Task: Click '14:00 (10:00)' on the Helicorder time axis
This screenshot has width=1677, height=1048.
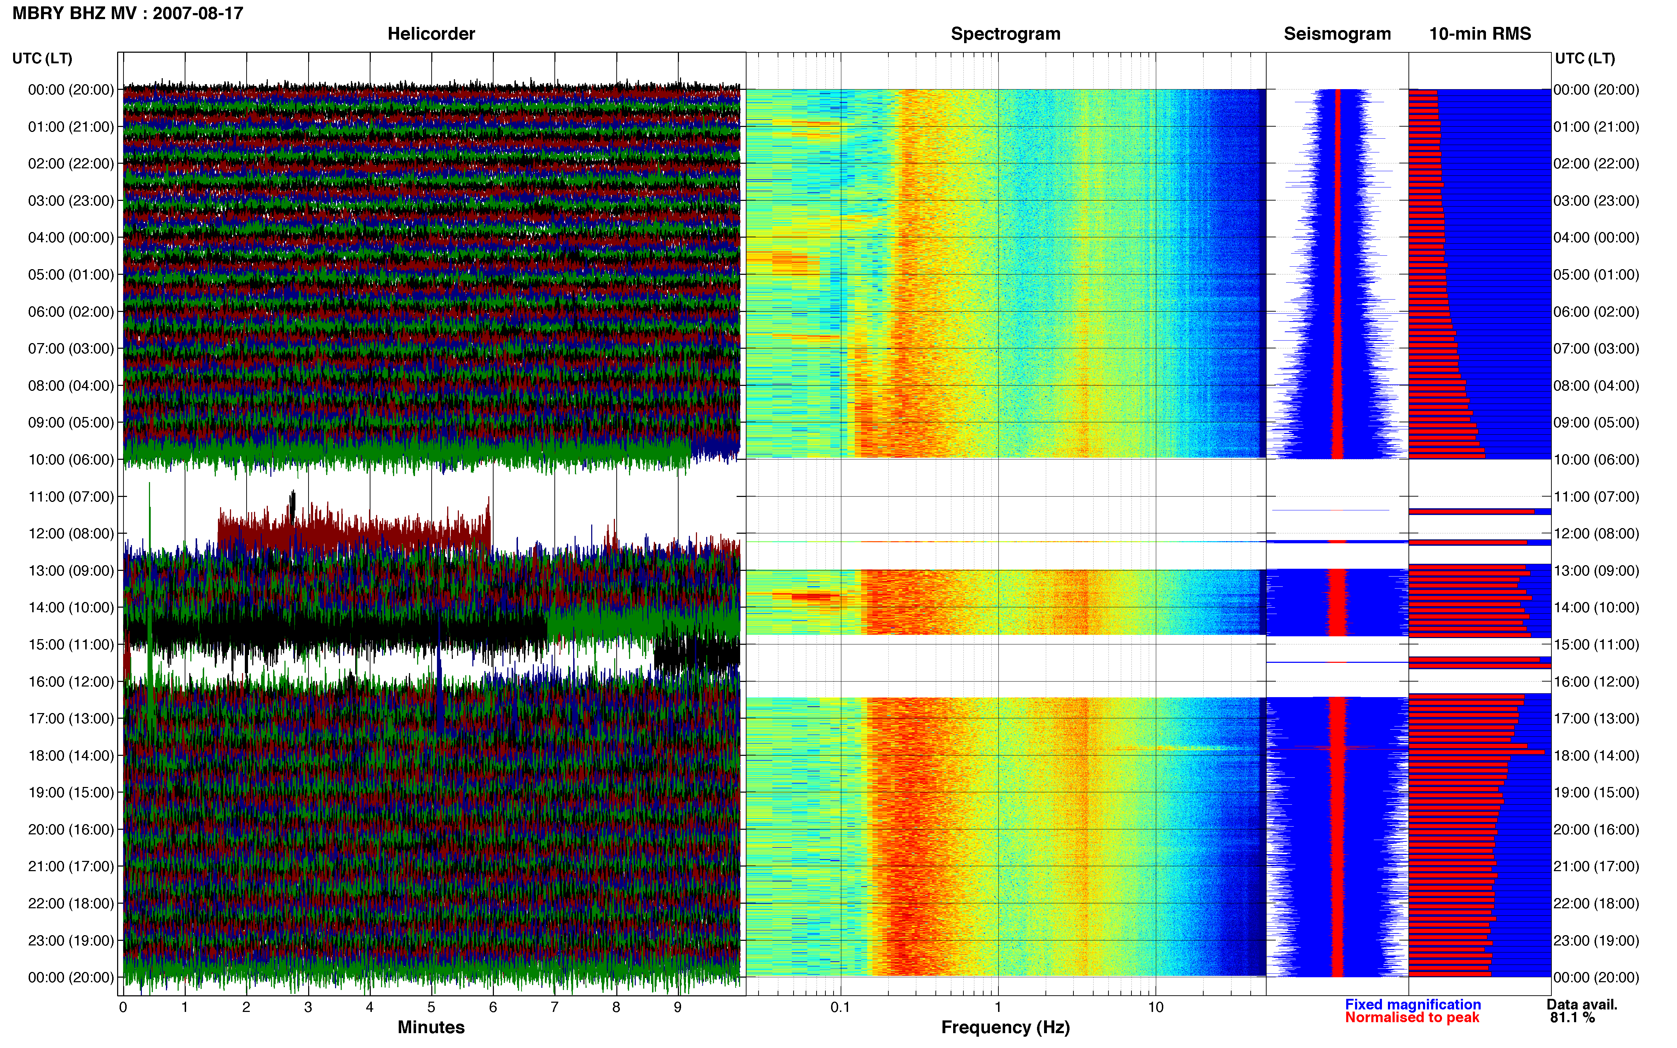Action: pos(71,608)
